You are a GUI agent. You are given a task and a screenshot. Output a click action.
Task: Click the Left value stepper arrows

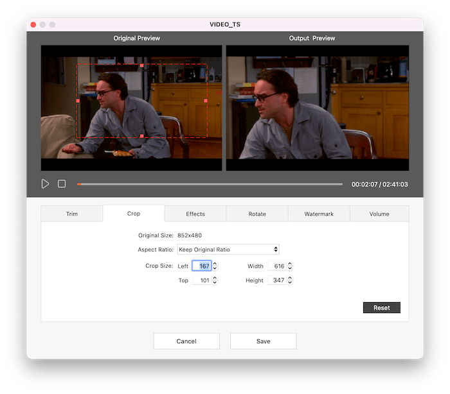[215, 266]
